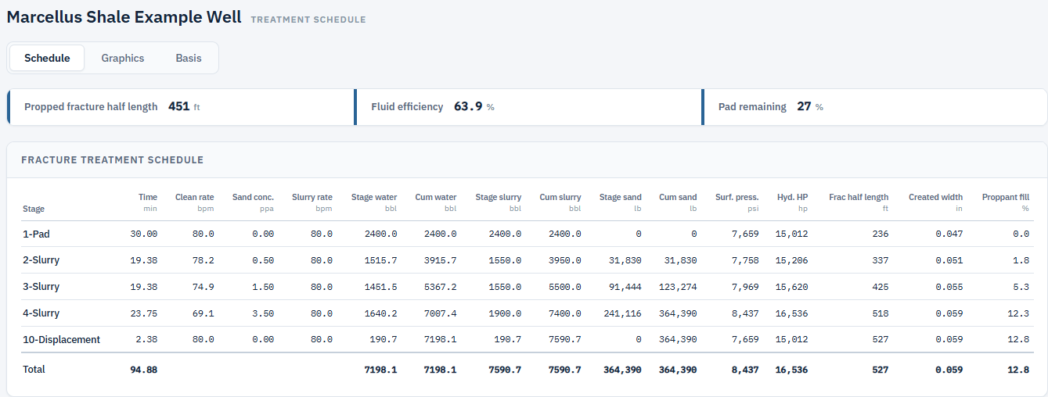1048x397 pixels.
Task: Click cum slurry value 3950.0
Action: click(565, 260)
